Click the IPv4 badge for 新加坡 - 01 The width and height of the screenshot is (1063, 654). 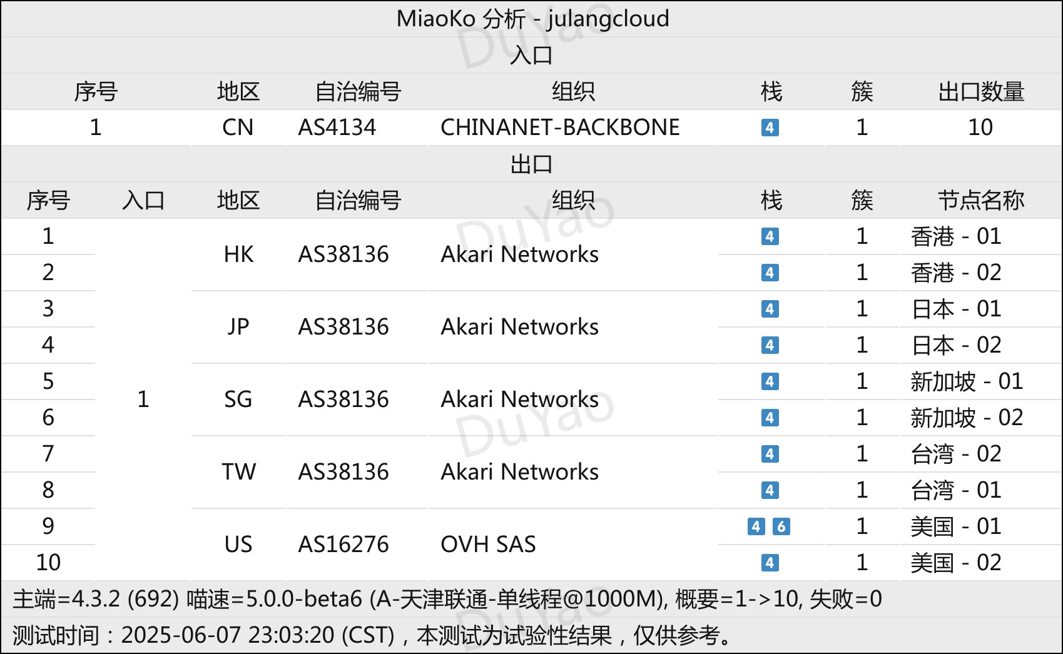pos(770,381)
